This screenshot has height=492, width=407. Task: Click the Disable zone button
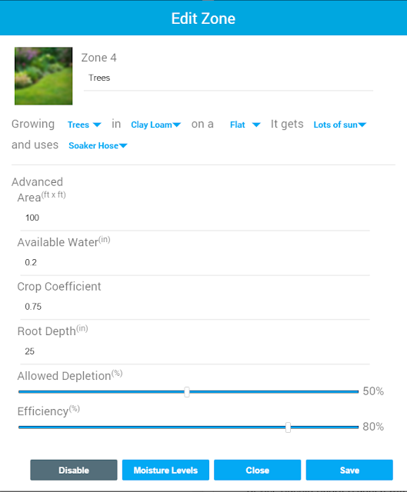point(74,470)
